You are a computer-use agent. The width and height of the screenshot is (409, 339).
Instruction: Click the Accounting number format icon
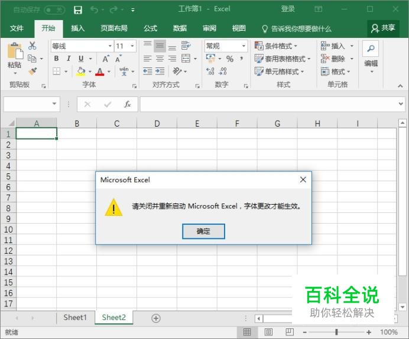tap(210, 59)
